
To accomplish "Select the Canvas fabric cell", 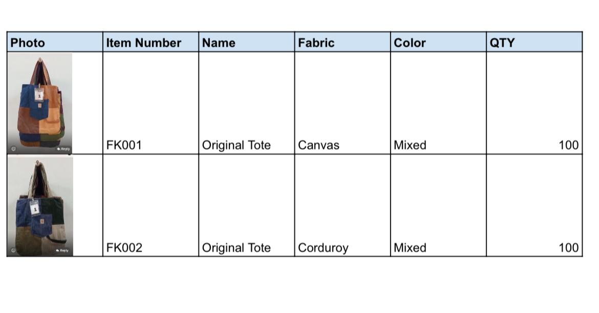I will 318,146.
